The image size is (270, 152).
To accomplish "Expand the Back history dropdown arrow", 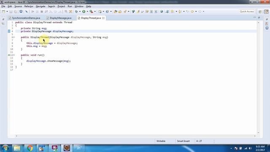I will pyautogui.click(x=196, y=11).
